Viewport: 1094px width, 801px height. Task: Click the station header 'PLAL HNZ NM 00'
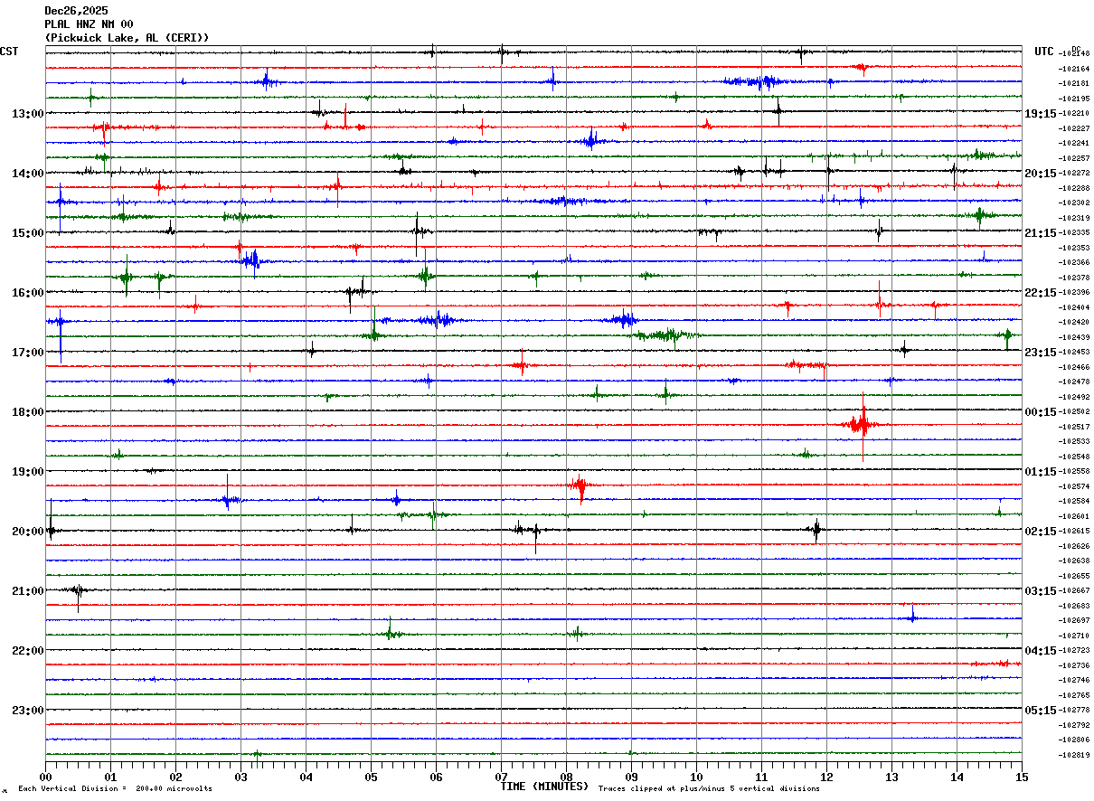point(89,24)
